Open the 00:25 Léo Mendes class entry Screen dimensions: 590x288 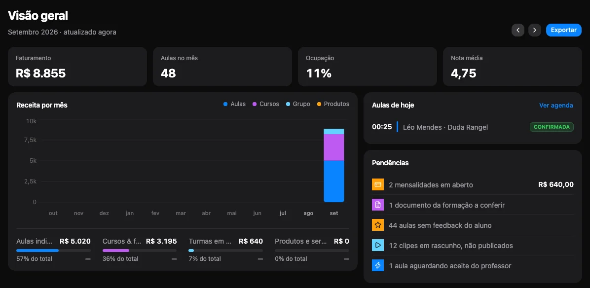point(473,127)
